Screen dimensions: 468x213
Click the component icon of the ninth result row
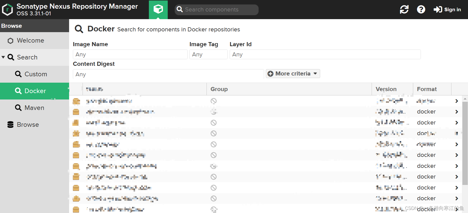pos(76,188)
